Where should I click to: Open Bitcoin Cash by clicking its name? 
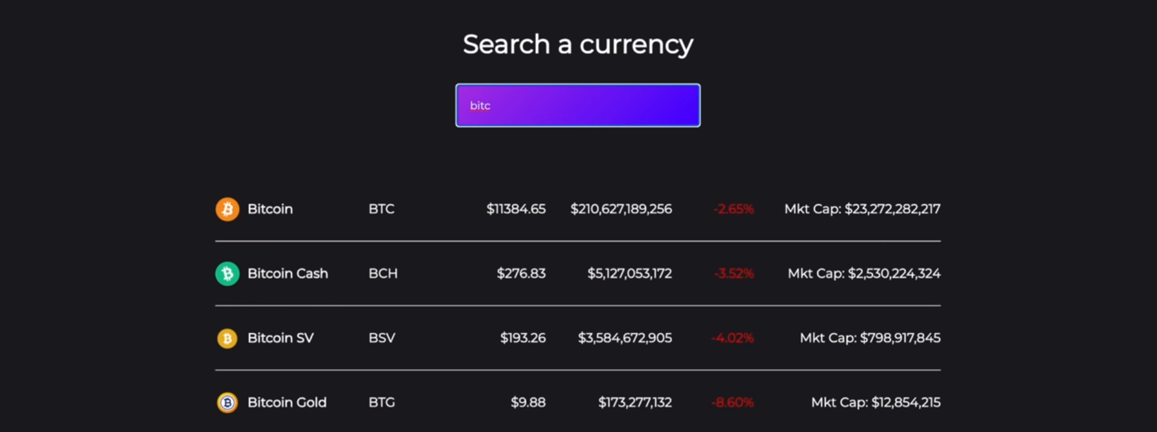point(288,273)
